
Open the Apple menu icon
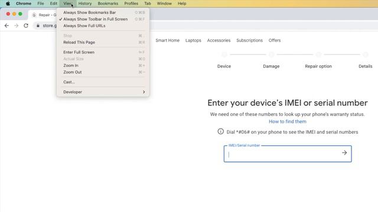pos(8,4)
